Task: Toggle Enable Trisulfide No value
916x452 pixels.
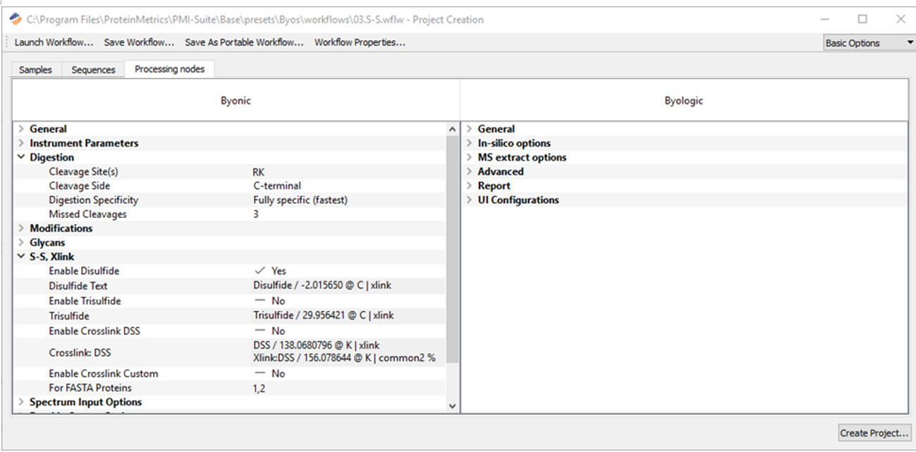Action: (269, 301)
